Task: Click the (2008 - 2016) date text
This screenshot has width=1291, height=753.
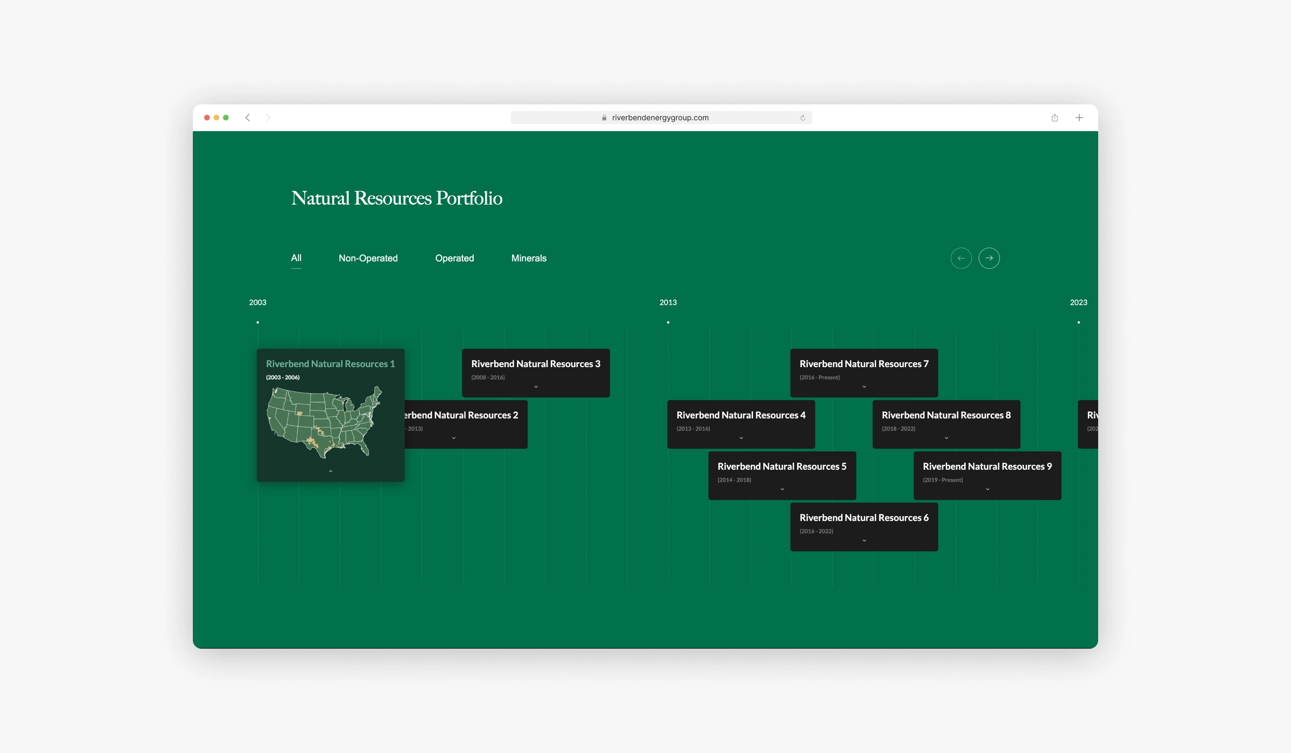Action: (x=488, y=378)
